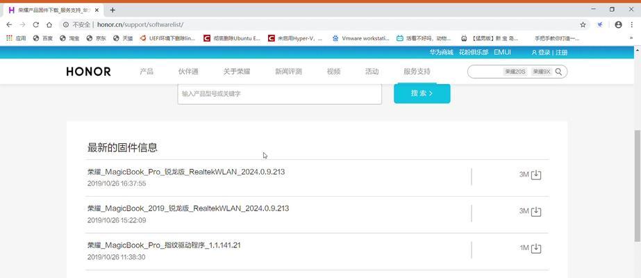Open the 淘宝 bookmark
The image size is (641, 278).
(69, 38)
